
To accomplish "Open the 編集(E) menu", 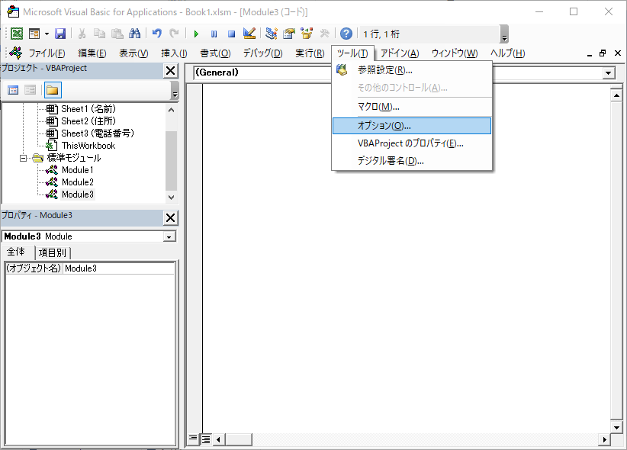I will [x=92, y=53].
